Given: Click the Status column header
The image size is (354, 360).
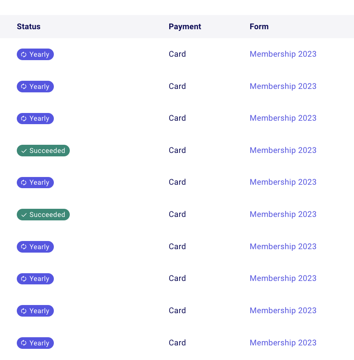Looking at the screenshot, I should click(x=28, y=27).
